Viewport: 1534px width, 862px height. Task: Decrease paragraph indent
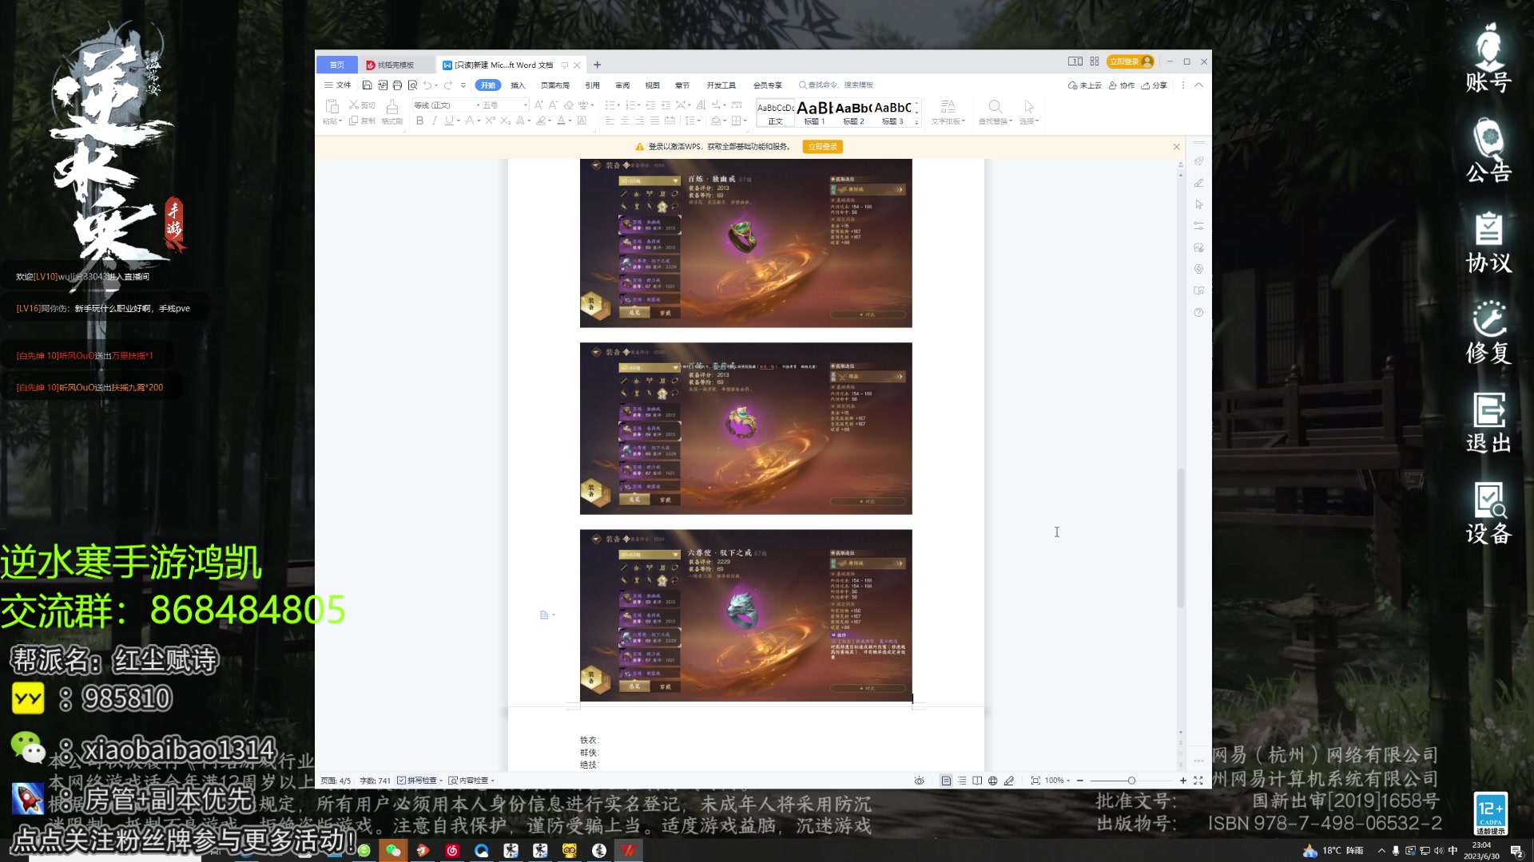coord(650,105)
